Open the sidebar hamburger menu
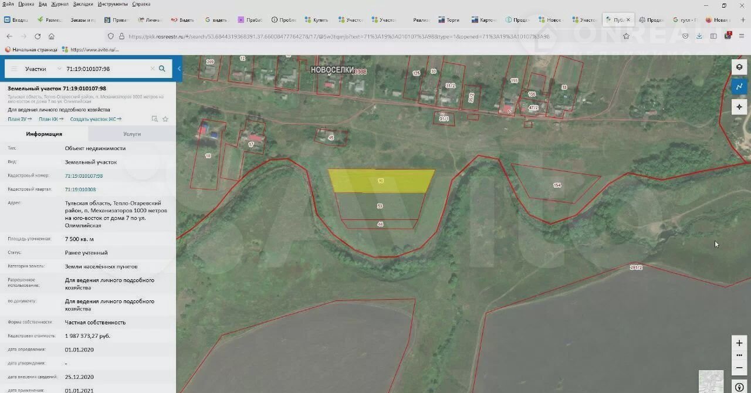751x393 pixels. pos(14,69)
